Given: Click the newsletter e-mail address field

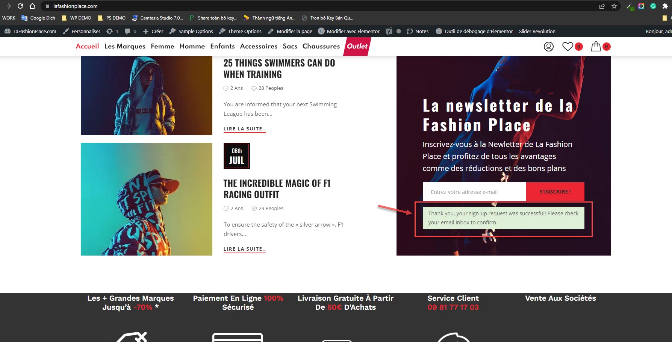Looking at the screenshot, I should click(x=474, y=192).
